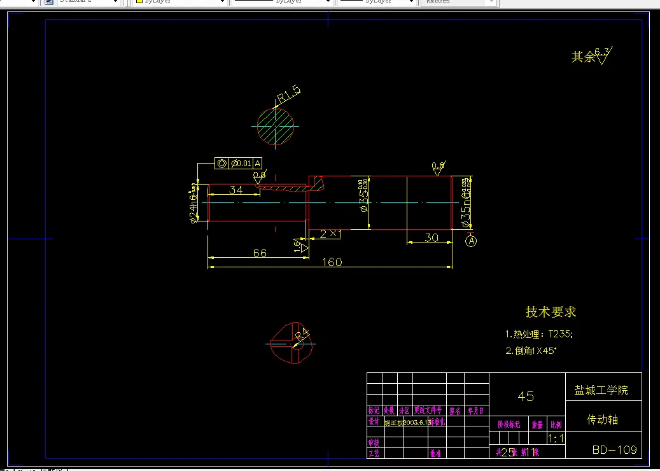
Task: Click material 45 in title block
Action: [x=526, y=397]
